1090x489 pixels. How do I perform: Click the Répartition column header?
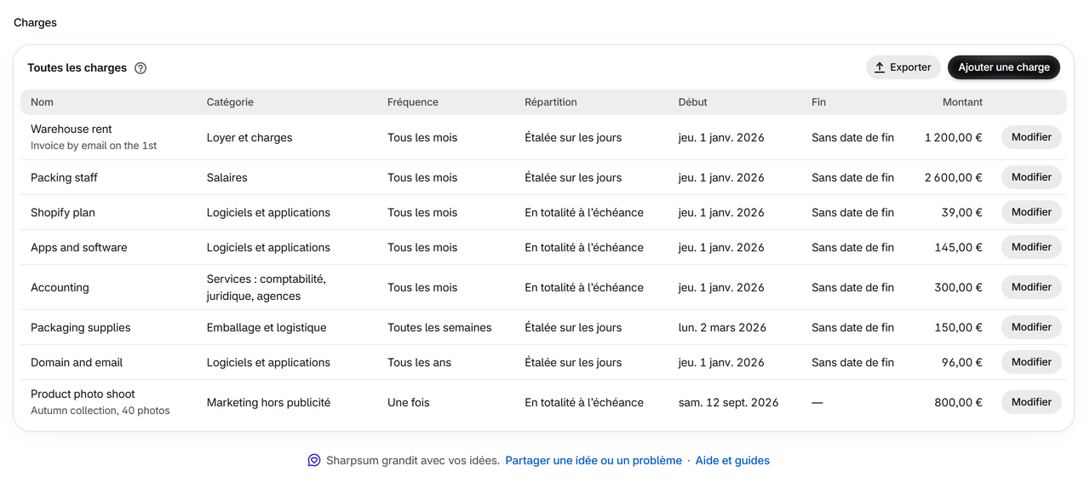pos(551,102)
